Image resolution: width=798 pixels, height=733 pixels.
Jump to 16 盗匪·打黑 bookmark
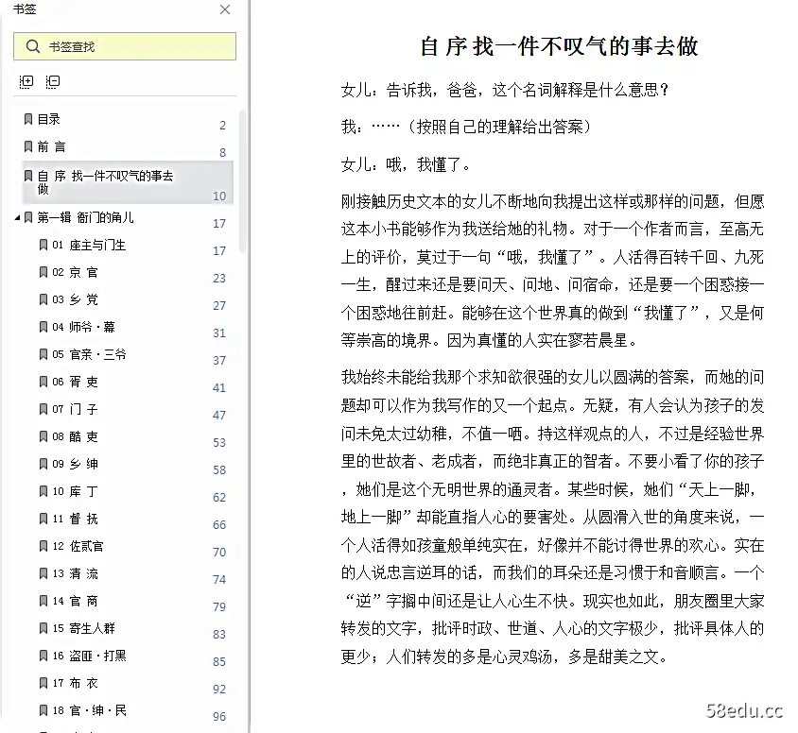coord(89,656)
